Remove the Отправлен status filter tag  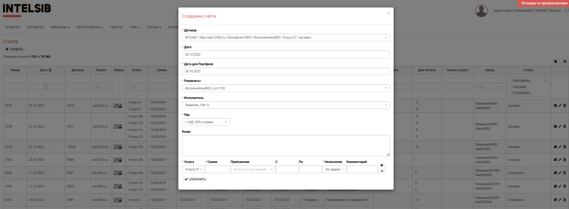point(512,93)
